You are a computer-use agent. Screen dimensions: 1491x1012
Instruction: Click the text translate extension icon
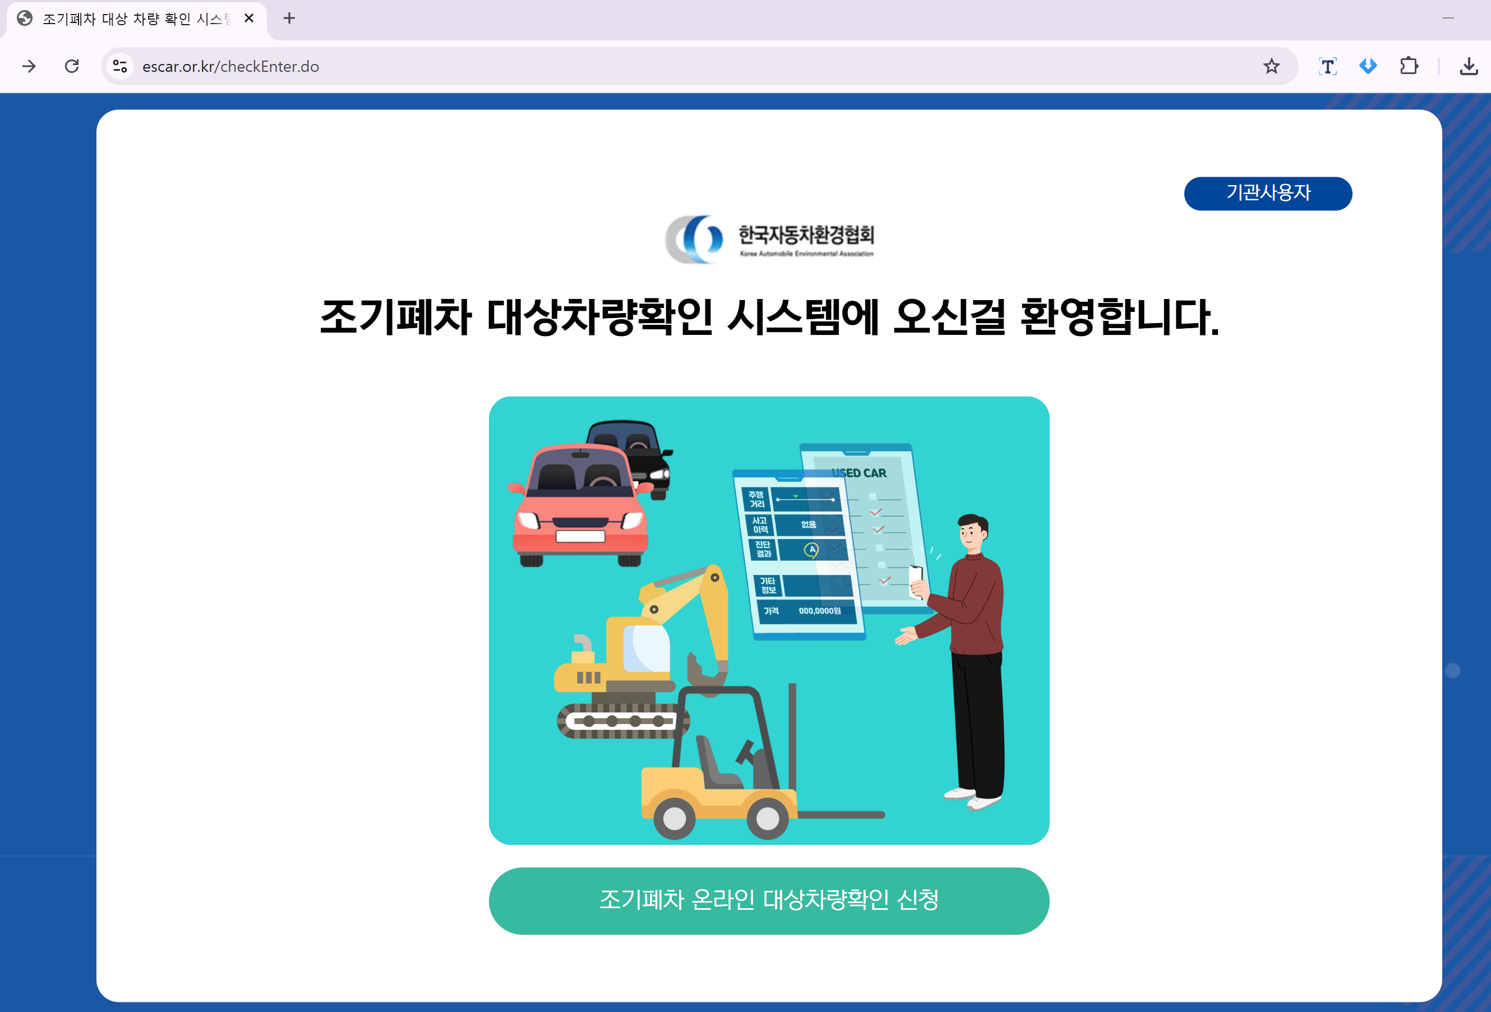click(x=1327, y=66)
